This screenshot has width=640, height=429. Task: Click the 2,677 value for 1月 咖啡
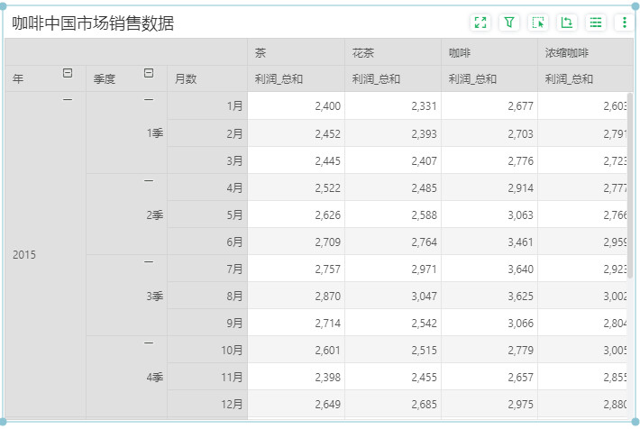click(x=520, y=106)
